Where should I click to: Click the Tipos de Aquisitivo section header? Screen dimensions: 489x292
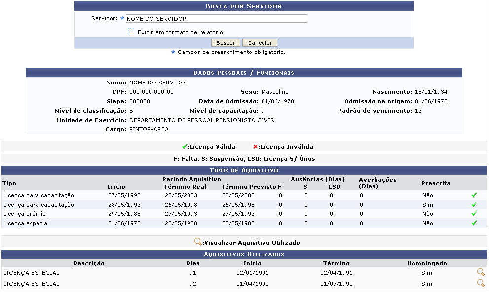click(244, 170)
